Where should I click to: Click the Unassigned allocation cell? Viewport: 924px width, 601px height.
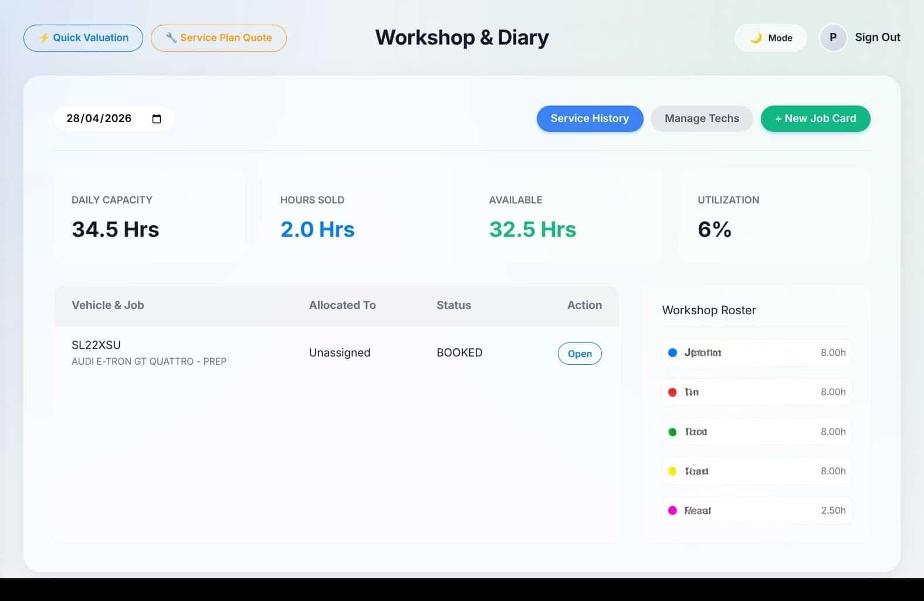340,352
